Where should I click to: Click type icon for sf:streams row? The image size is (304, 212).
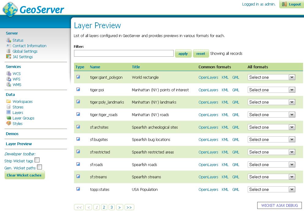78,176
